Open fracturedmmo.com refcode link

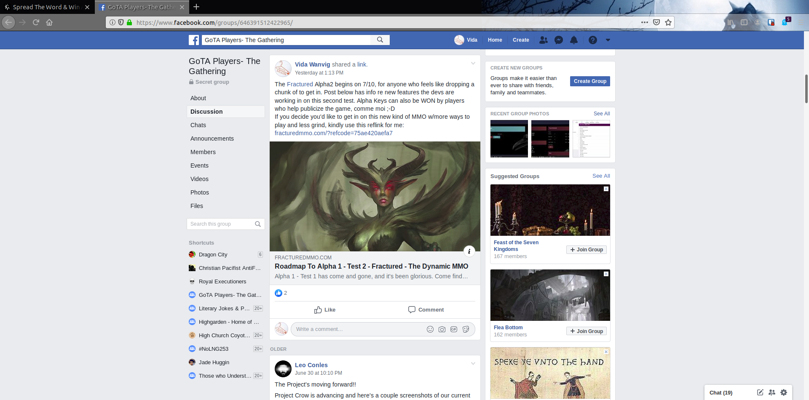[334, 133]
